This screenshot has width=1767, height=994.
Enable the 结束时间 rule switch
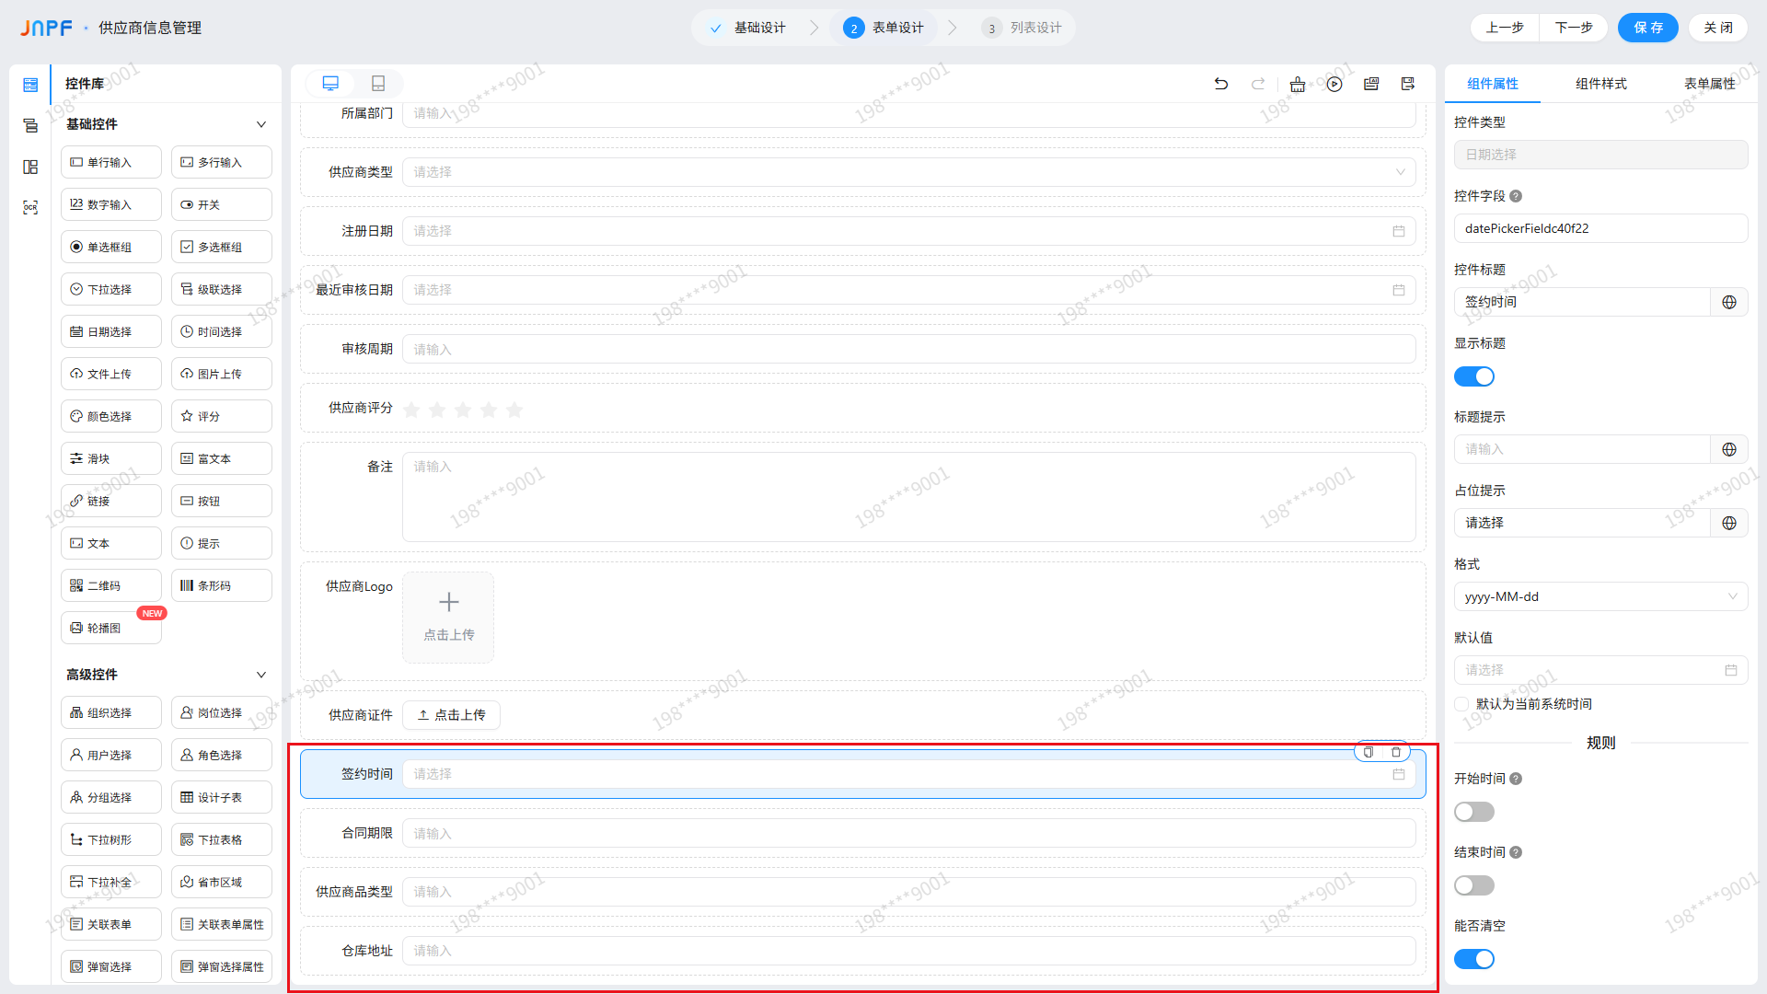click(1474, 885)
